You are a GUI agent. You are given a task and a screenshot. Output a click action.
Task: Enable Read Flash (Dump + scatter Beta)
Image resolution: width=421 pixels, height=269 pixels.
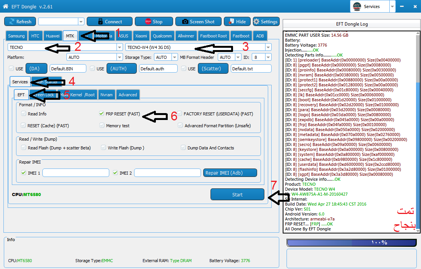point(24,147)
